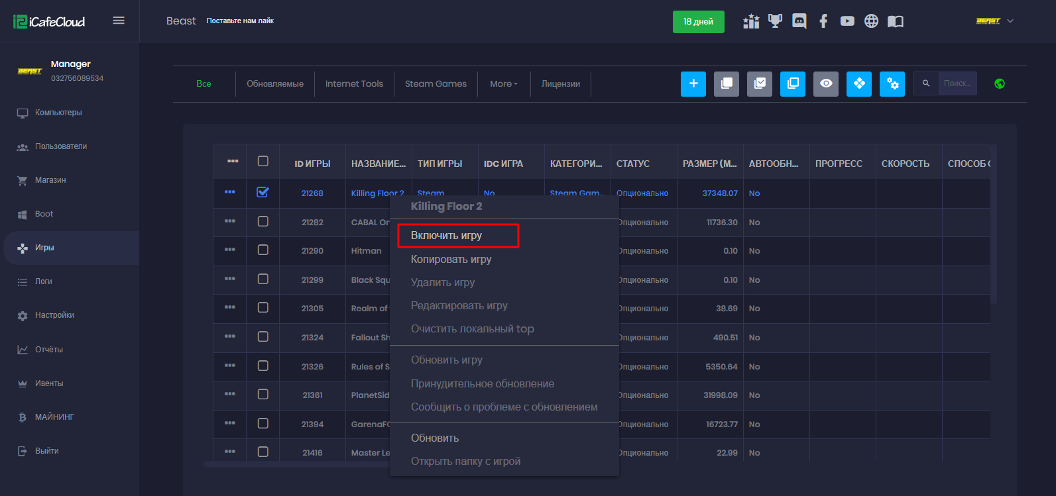Open the blue gears settings toolbar button
1056x496 pixels.
pyautogui.click(x=892, y=83)
